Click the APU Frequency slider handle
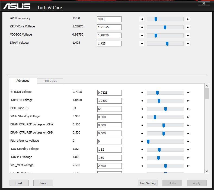The height and width of the screenshot is (190, 214). (x=156, y=19)
